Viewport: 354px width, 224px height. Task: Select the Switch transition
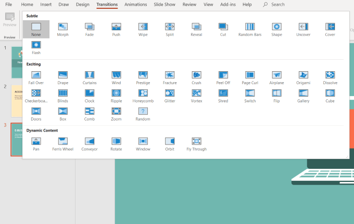pyautogui.click(x=250, y=96)
